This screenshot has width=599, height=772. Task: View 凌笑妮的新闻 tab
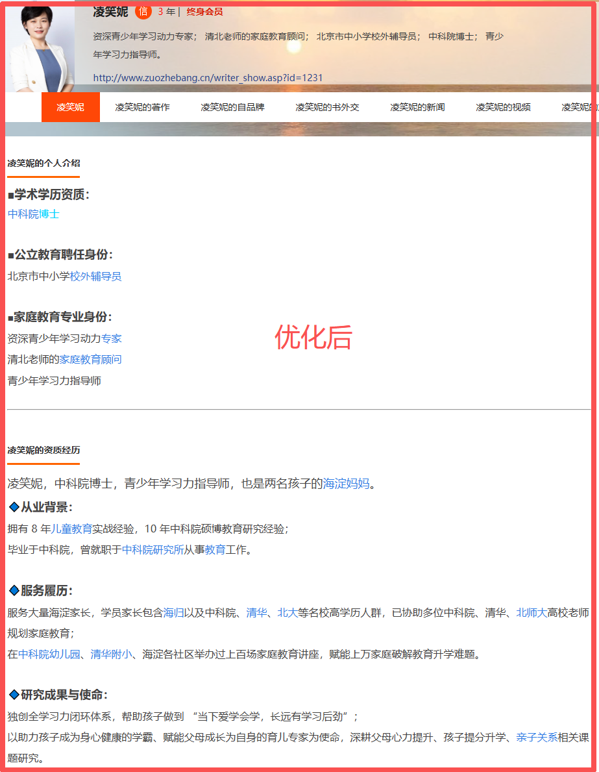[x=417, y=107]
